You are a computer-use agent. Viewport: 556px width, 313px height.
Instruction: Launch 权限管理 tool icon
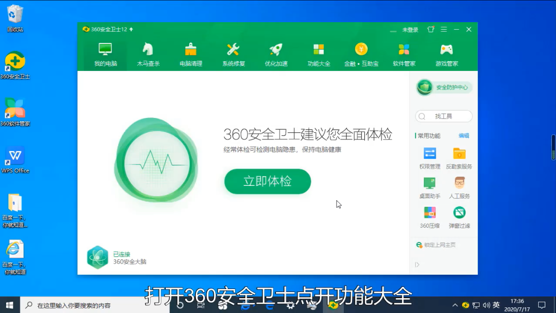(429, 154)
